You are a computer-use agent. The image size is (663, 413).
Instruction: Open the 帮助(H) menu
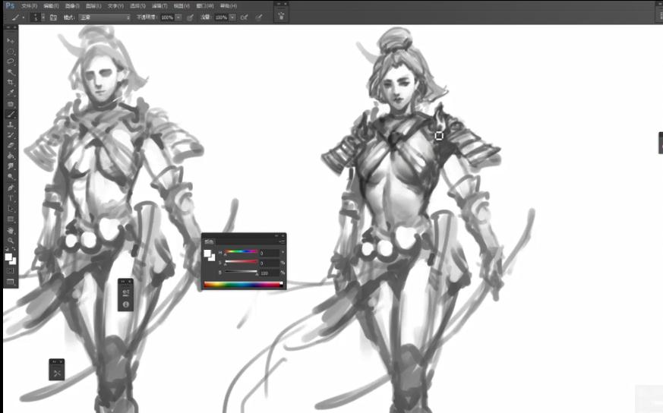point(229,6)
